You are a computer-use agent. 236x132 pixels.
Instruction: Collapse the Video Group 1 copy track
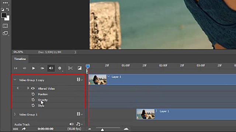(x=15, y=80)
